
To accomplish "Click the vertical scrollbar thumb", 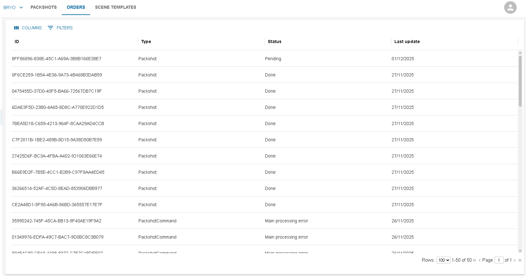I will [x=520, y=81].
